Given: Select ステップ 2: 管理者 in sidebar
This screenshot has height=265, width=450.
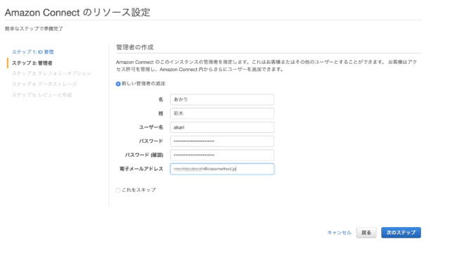Looking at the screenshot, I should click(32, 63).
